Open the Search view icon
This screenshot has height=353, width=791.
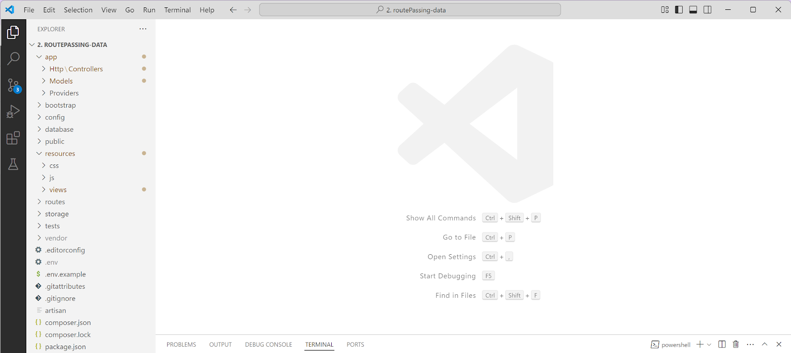(x=13, y=59)
